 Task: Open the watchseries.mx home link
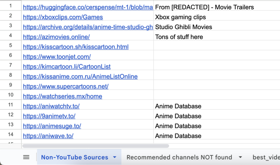(62, 96)
